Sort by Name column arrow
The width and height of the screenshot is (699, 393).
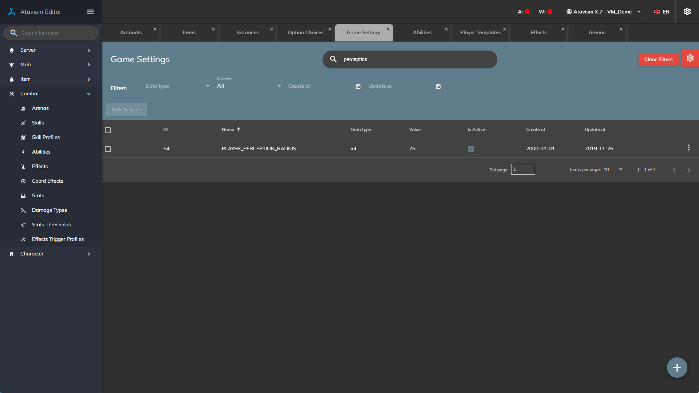[x=238, y=130]
